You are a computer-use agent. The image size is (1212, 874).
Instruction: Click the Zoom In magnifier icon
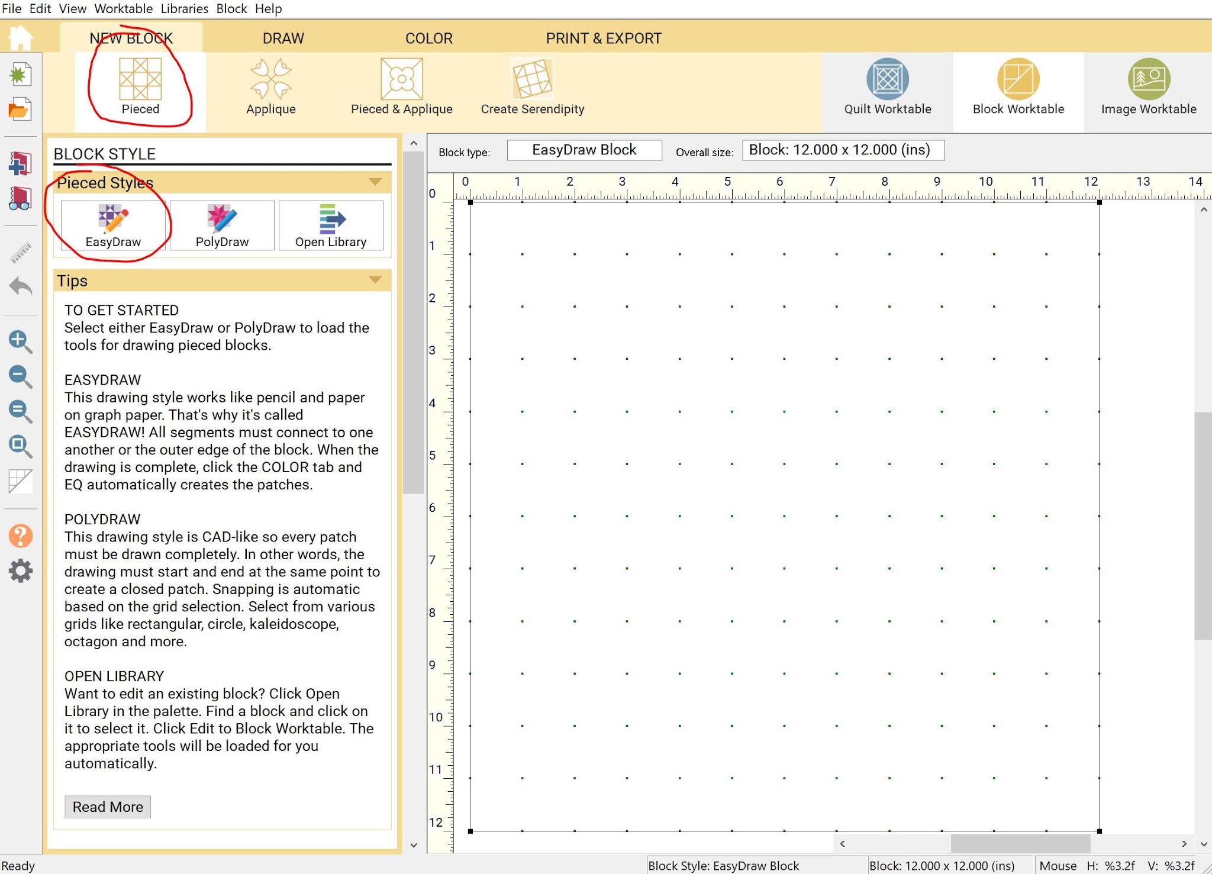tap(20, 341)
